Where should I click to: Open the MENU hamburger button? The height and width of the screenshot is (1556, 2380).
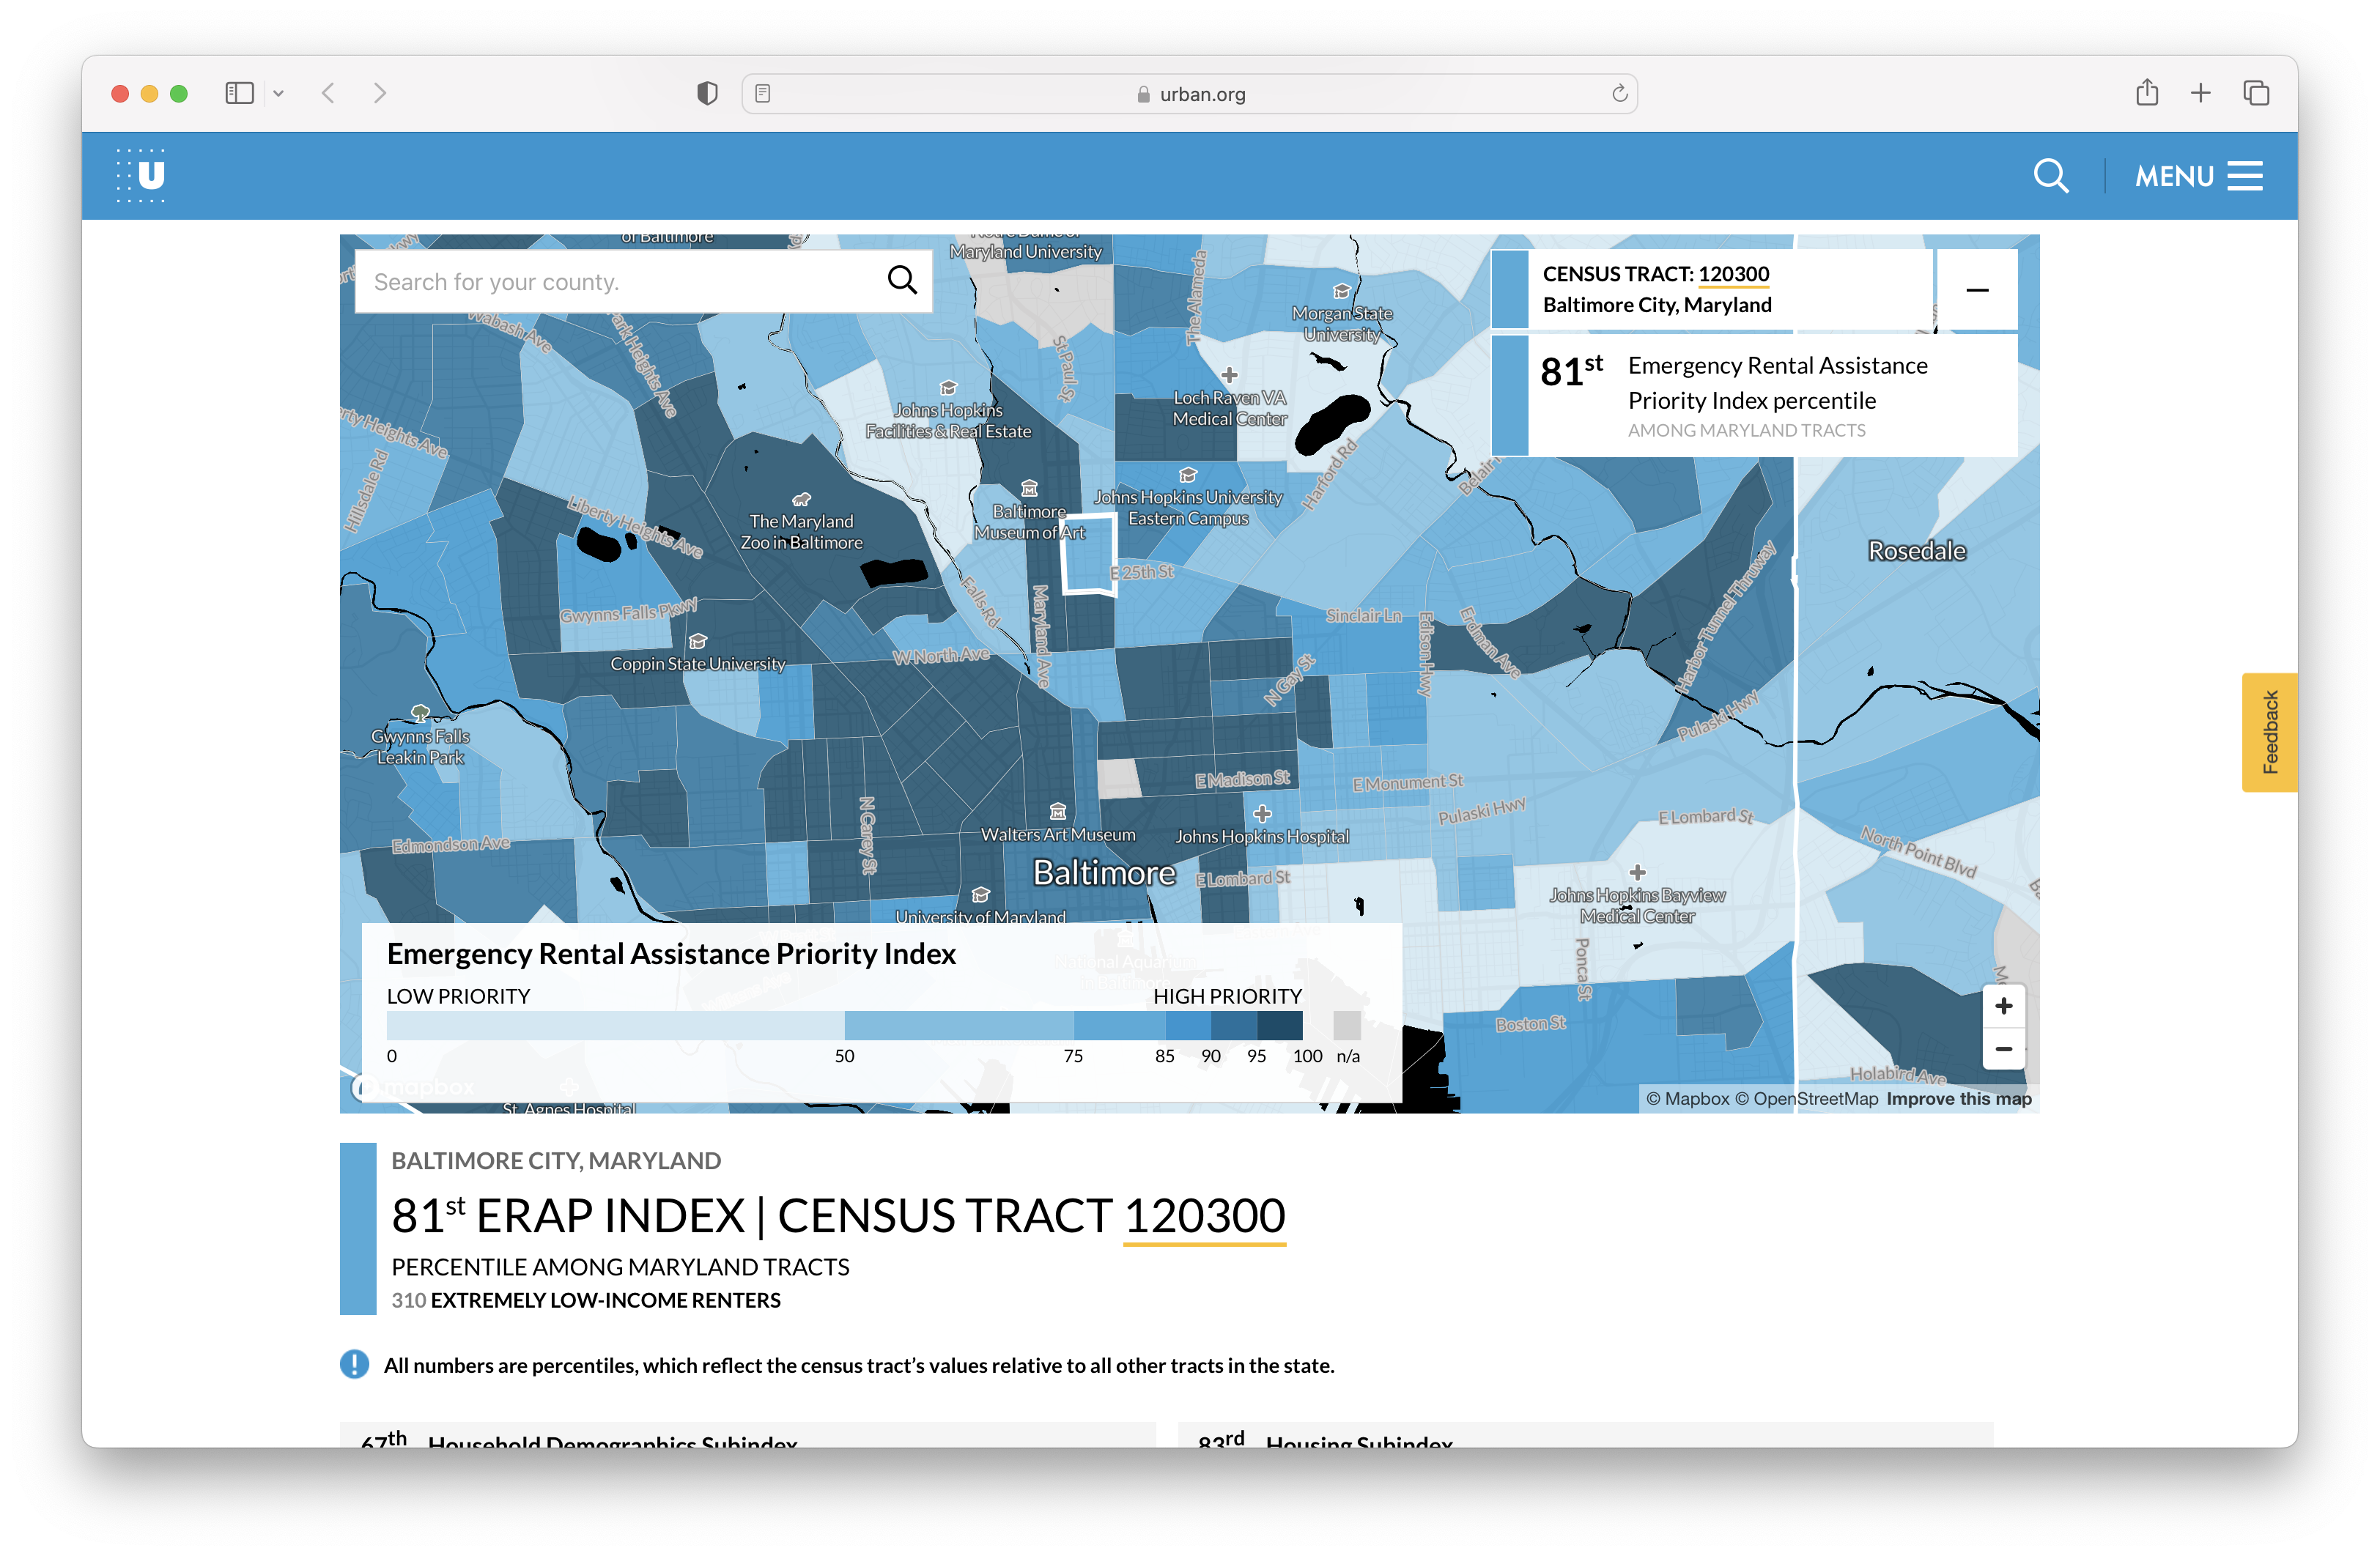[2198, 176]
